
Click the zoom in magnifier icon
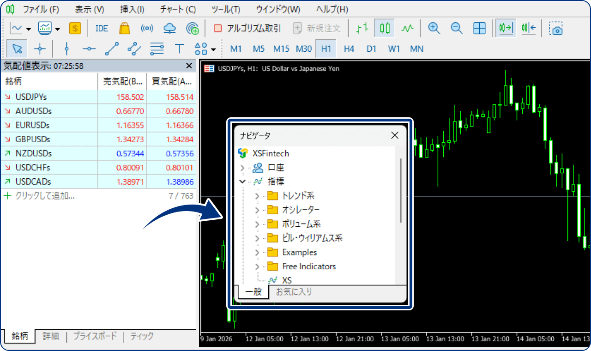click(x=434, y=28)
